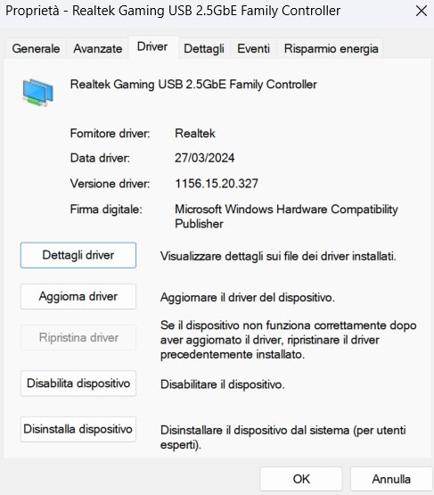The height and width of the screenshot is (495, 434).
Task: Click the greyed-out Ripristina driver button
Action: (78, 337)
